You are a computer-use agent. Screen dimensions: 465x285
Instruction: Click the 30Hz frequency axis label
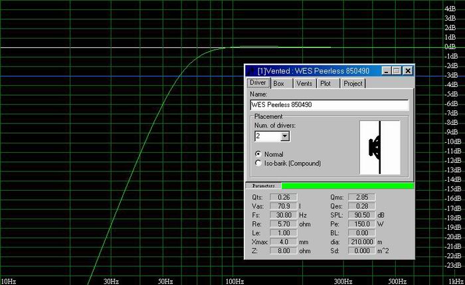(x=111, y=281)
